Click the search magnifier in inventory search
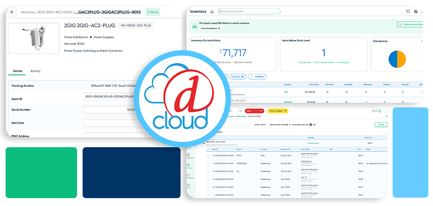This screenshot has width=433, height=206. point(220,12)
